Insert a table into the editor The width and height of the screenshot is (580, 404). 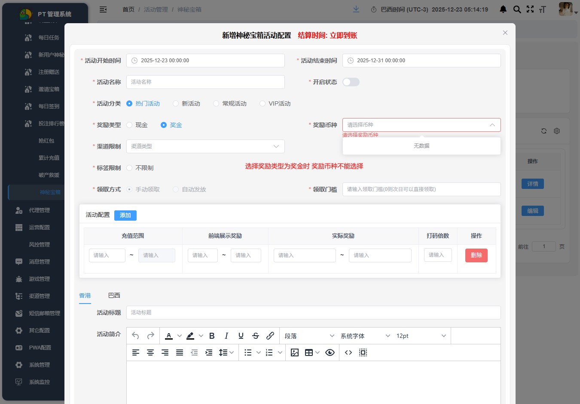coord(309,352)
